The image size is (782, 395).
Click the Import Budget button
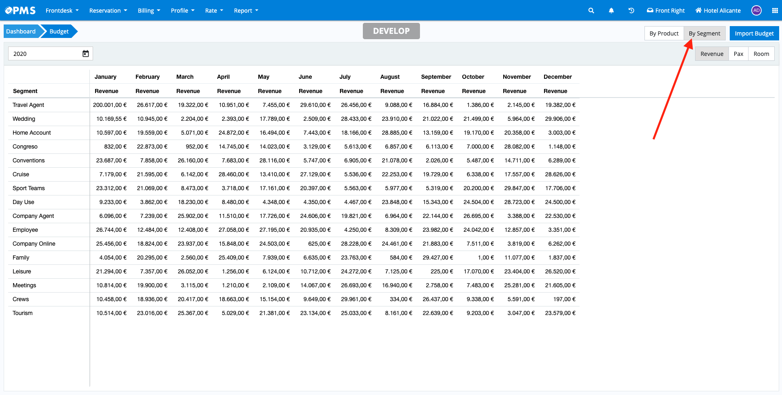click(754, 33)
